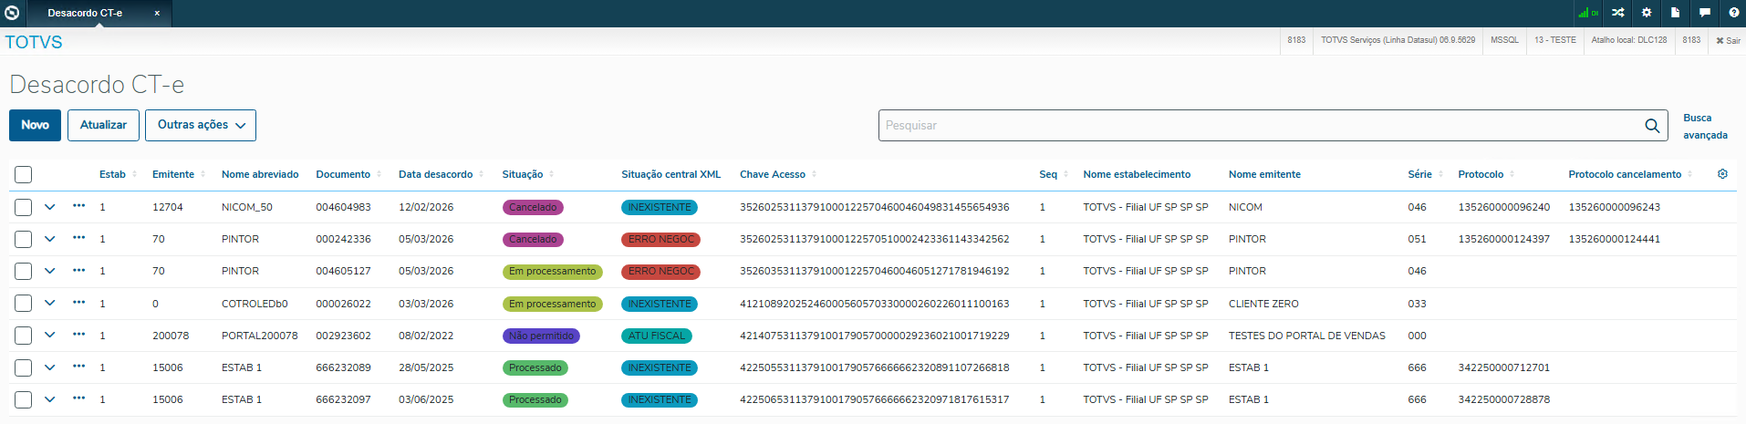
Task: Open the chat bubble icon in the top bar
Action: [x=1704, y=13]
